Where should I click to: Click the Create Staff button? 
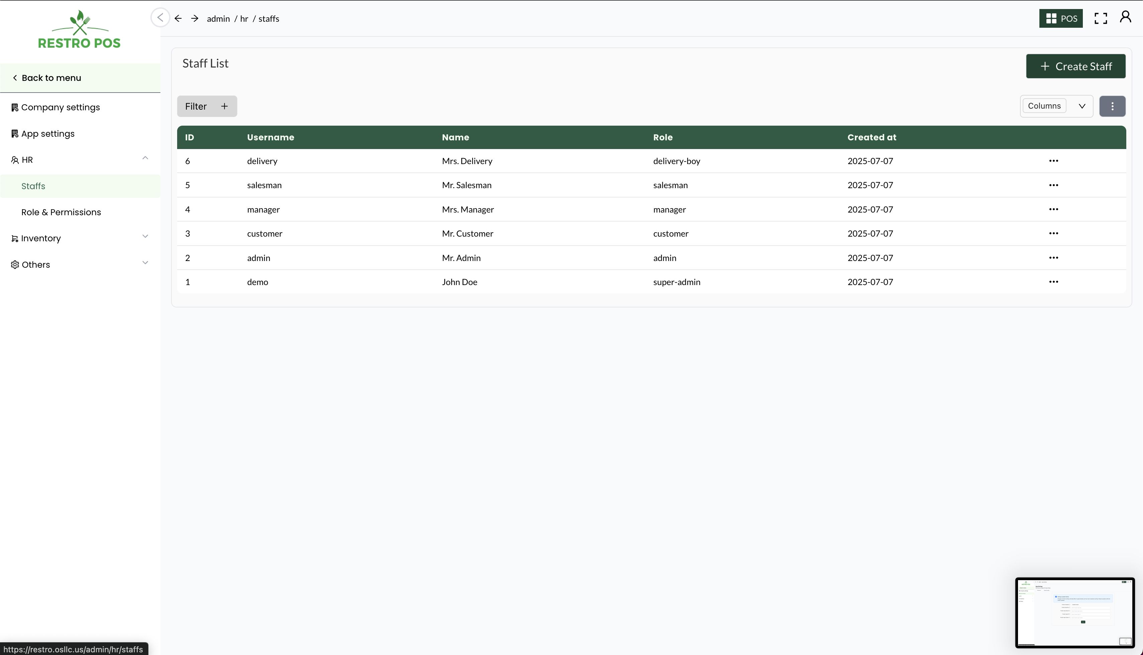click(x=1075, y=67)
